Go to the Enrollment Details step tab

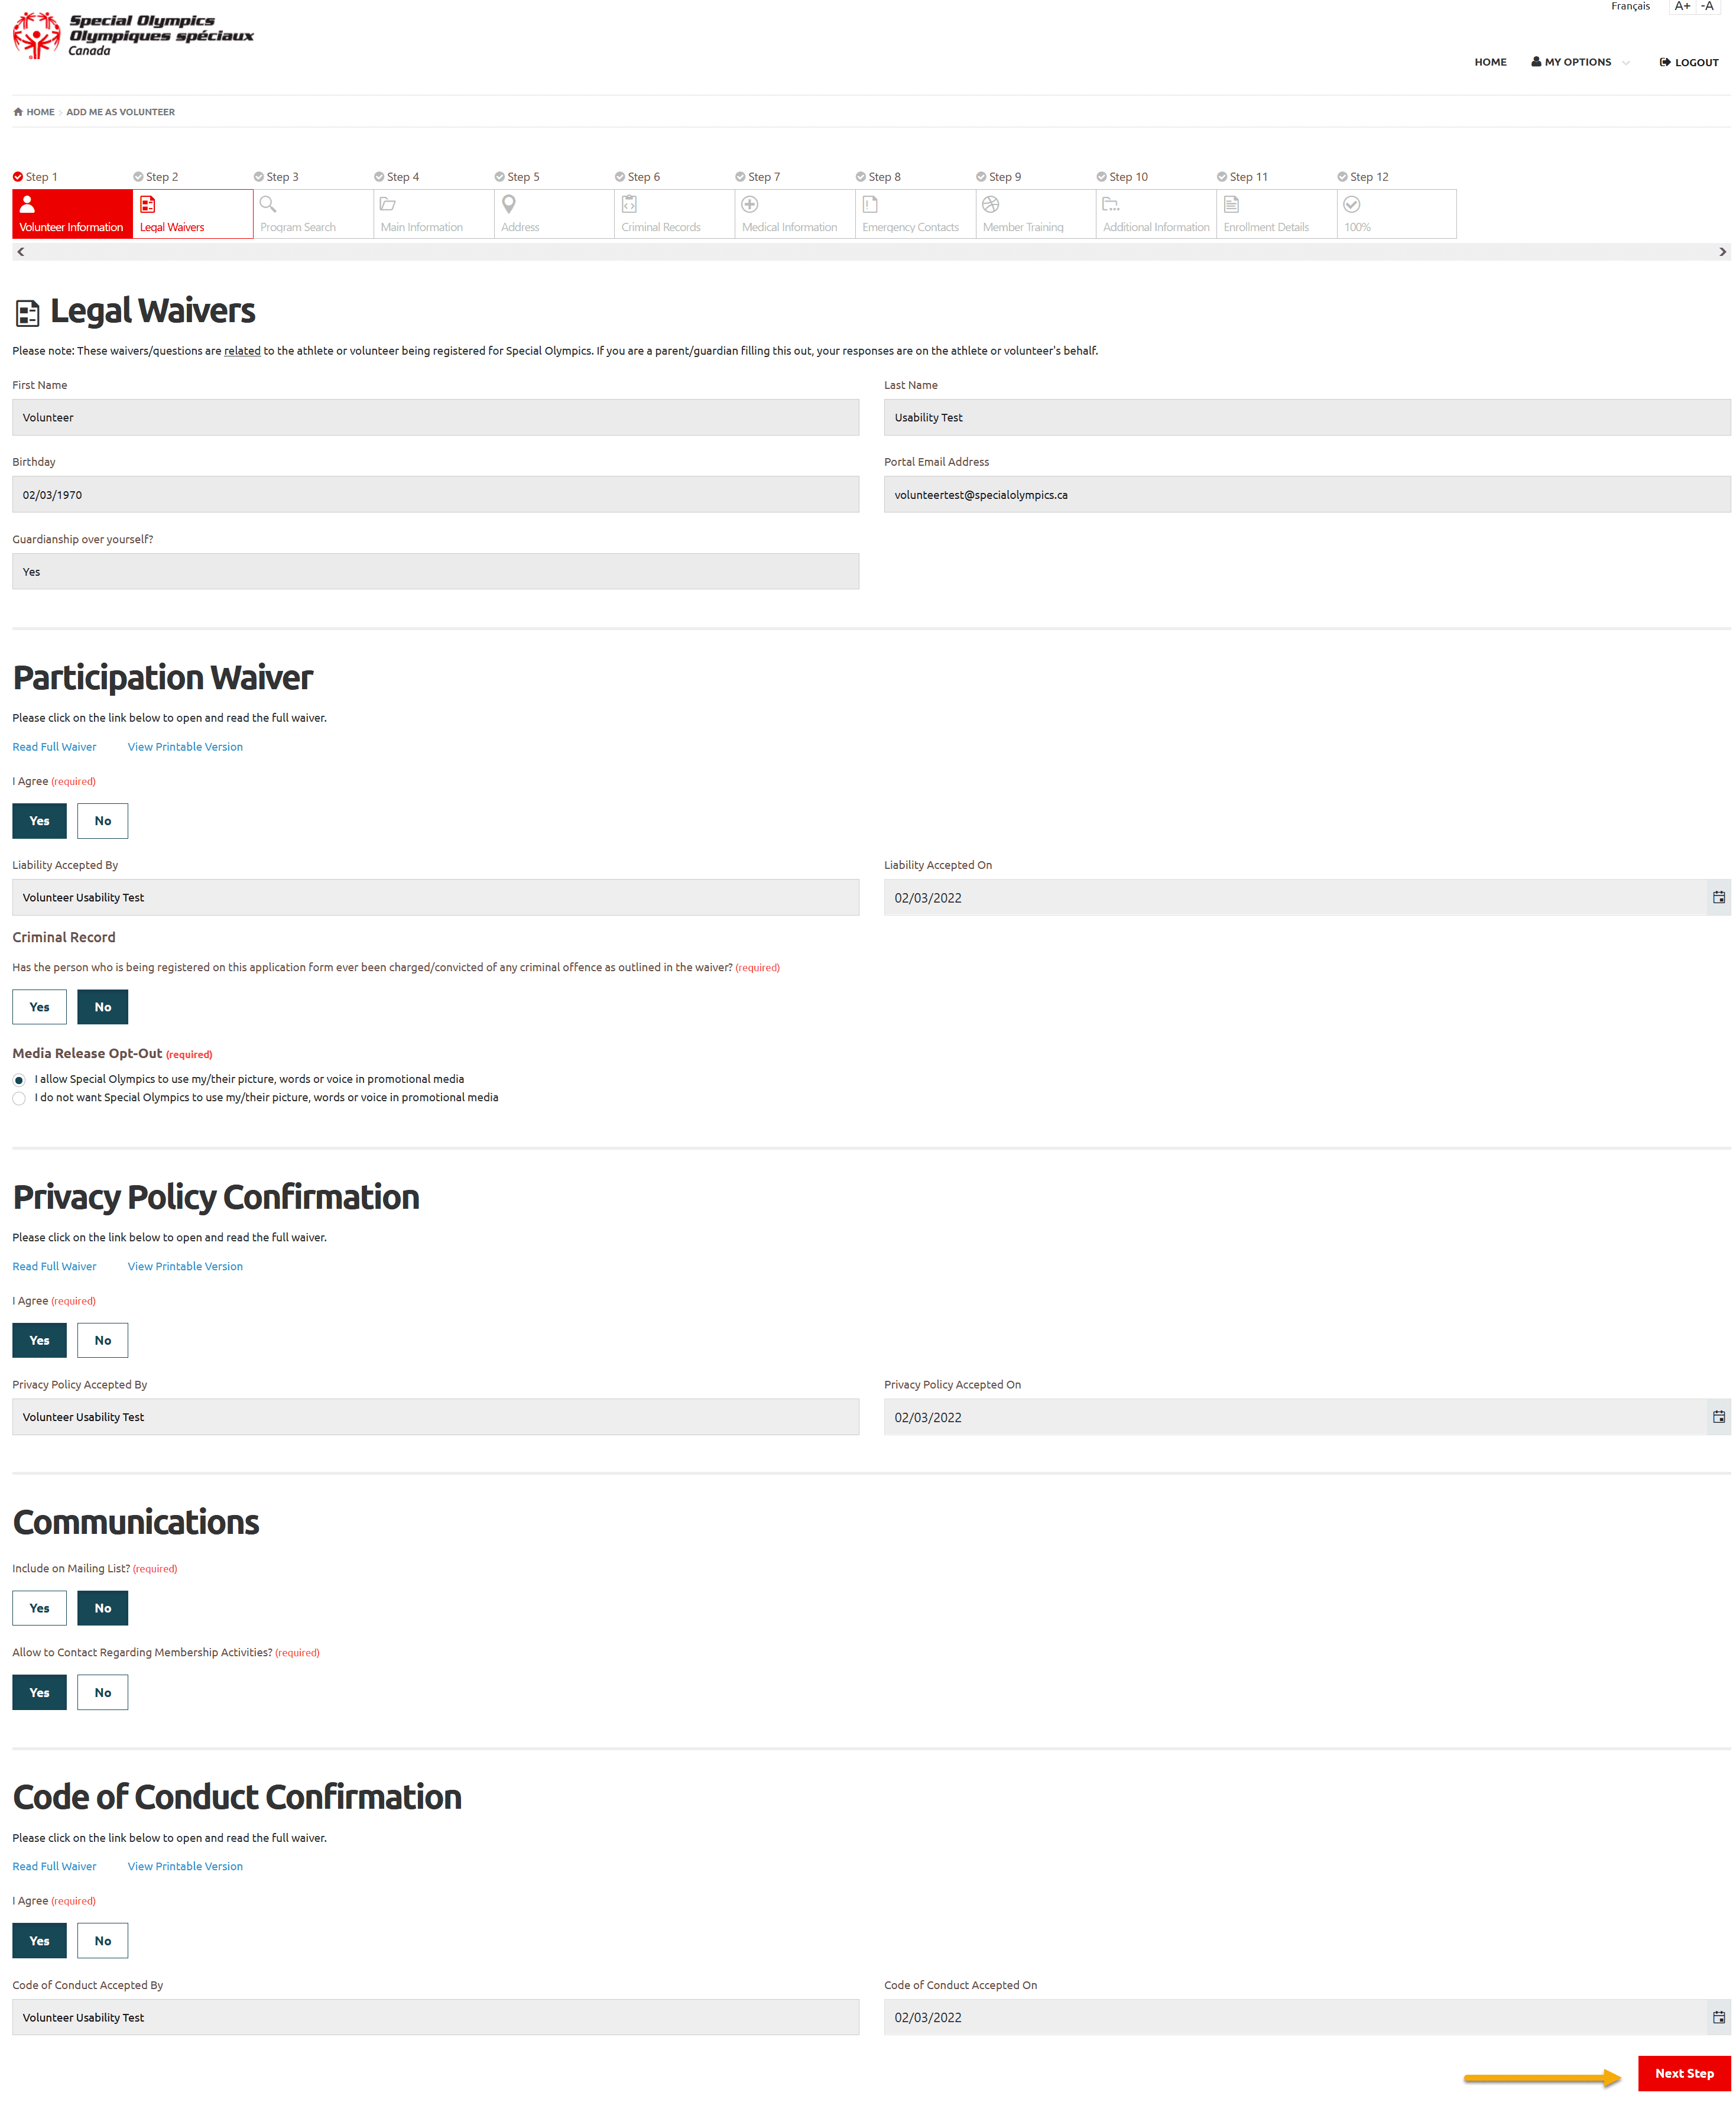(x=1276, y=214)
